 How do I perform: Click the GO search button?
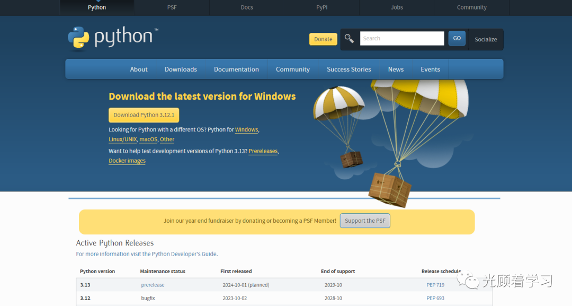point(457,38)
